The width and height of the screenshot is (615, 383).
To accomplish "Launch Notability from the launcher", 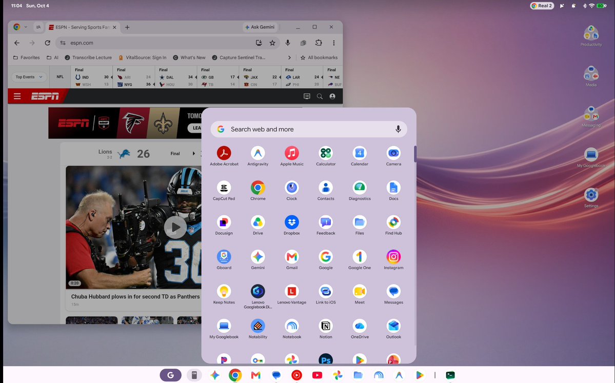I will point(257,329).
